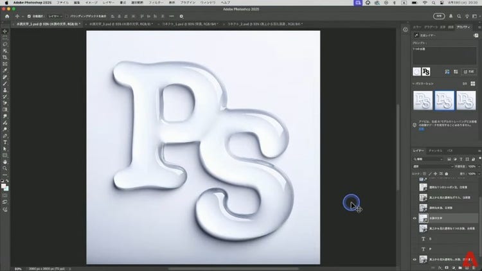Select the Move tool in the toolbar

(x=4, y=31)
